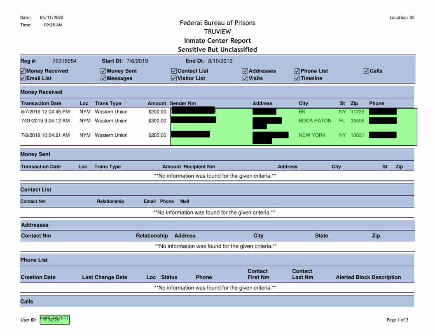Image resolution: width=435 pixels, height=336 pixels.
Task: Toggle the Money Received checkbox
Action: [23, 71]
